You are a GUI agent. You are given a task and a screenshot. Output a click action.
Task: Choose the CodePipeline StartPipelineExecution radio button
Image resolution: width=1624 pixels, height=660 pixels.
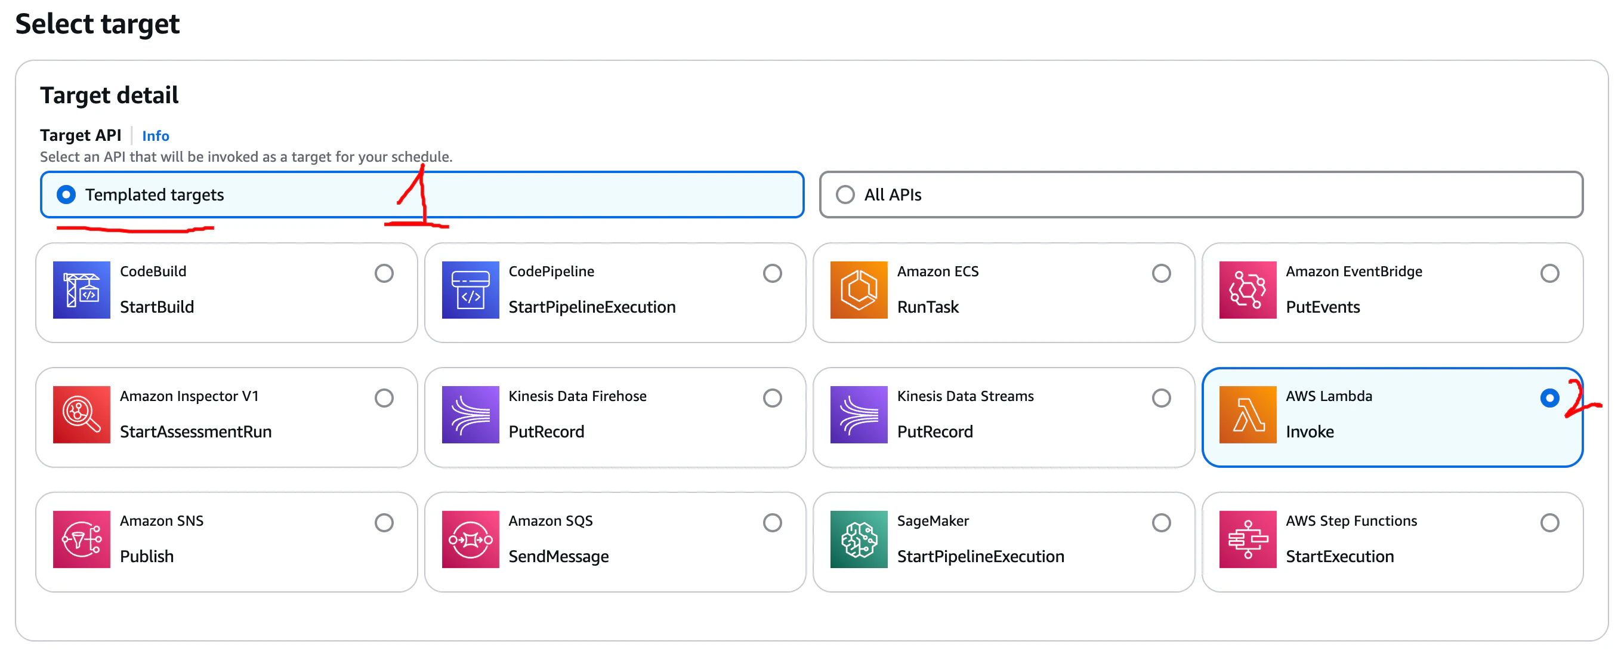[772, 273]
